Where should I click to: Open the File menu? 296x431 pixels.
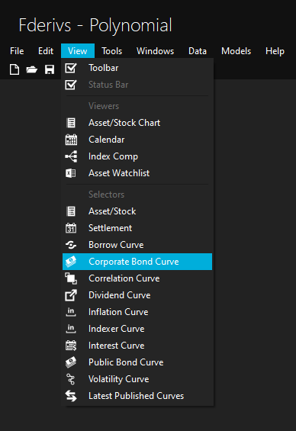click(x=17, y=51)
